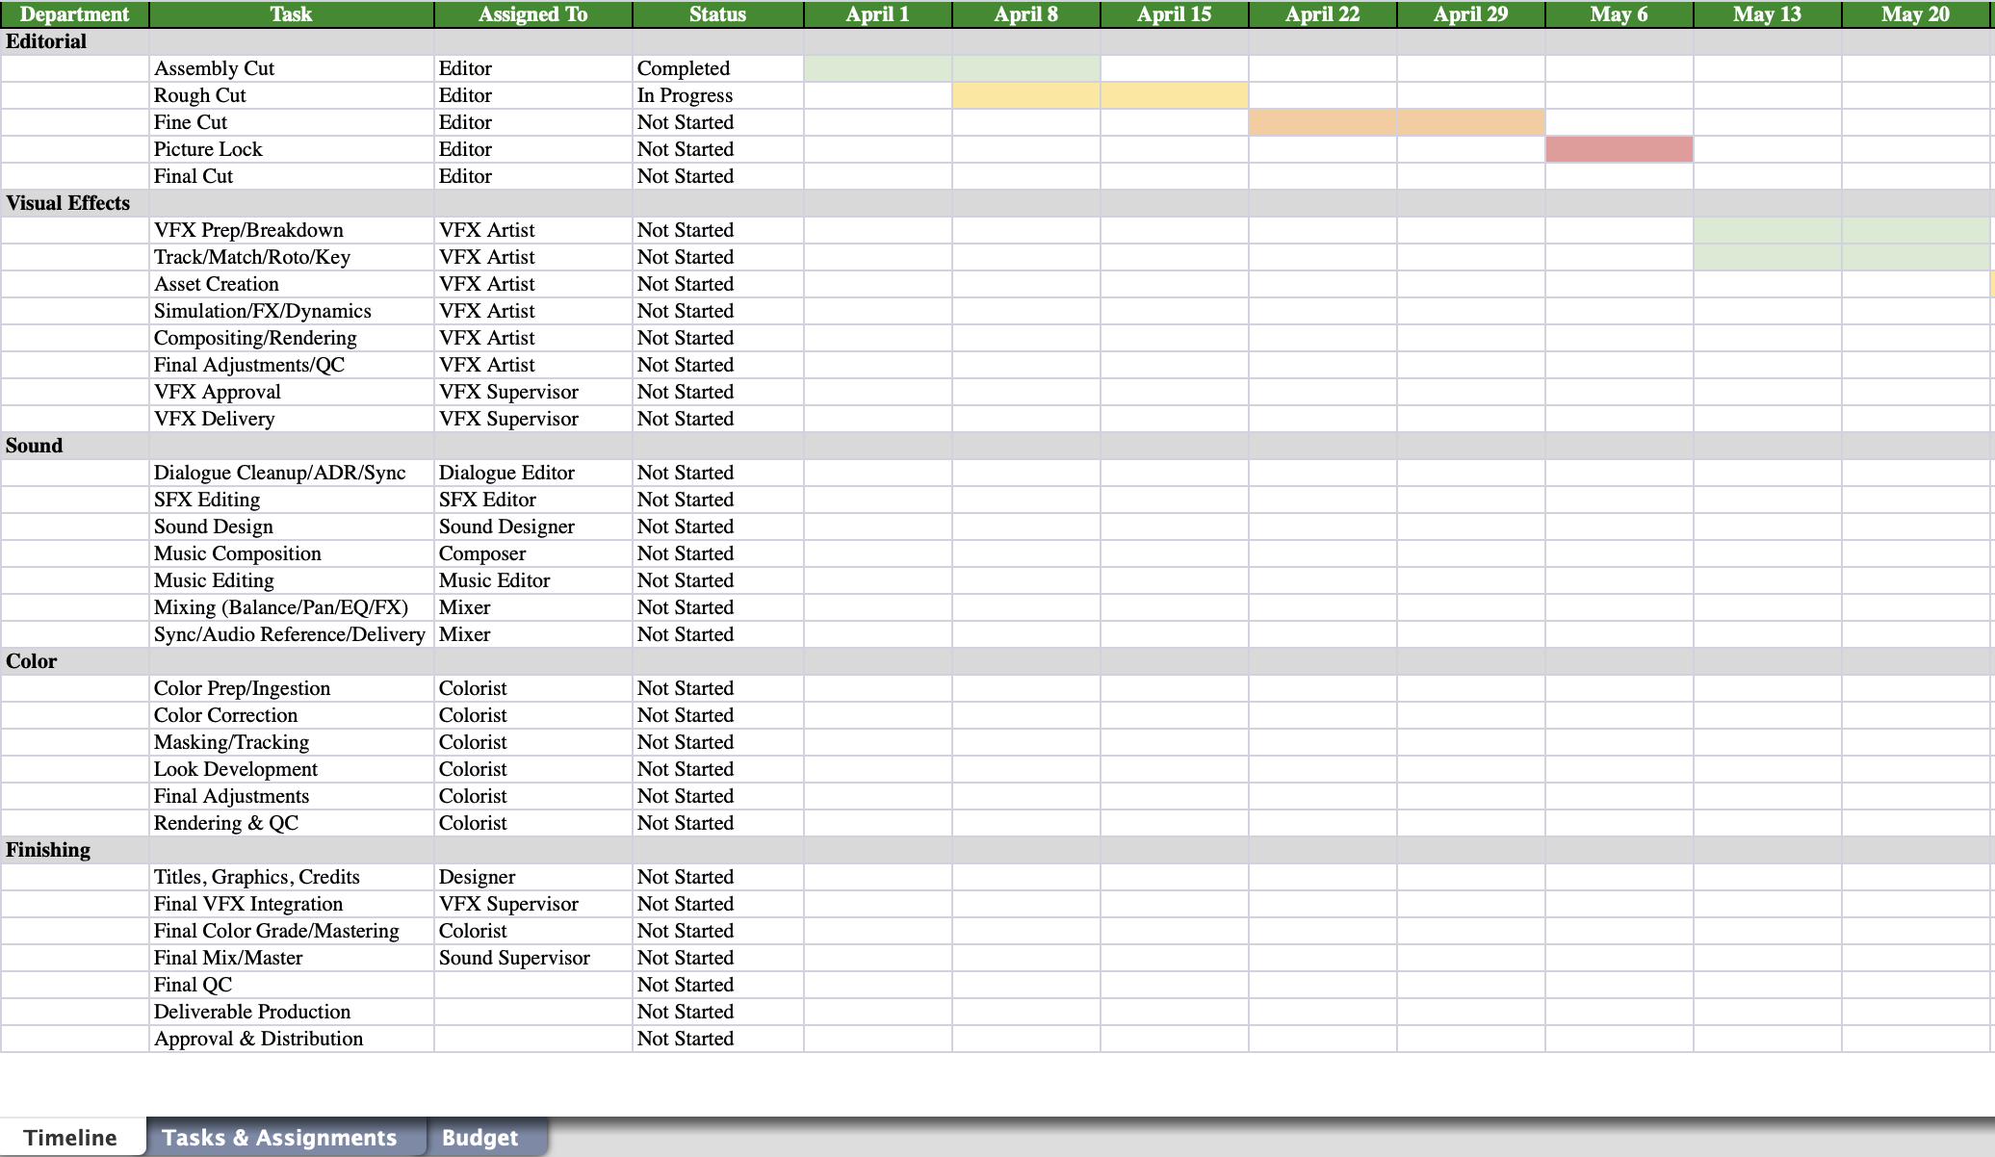Click the Visual Effects section row

click(67, 203)
